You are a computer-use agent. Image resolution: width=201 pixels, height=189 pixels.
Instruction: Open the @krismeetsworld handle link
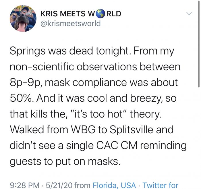[x=71, y=24]
